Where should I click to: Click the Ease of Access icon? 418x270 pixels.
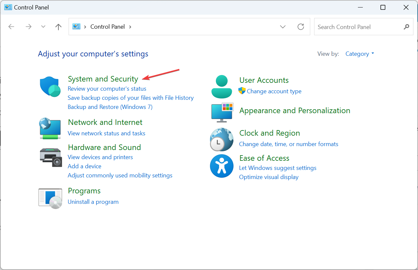(x=221, y=166)
